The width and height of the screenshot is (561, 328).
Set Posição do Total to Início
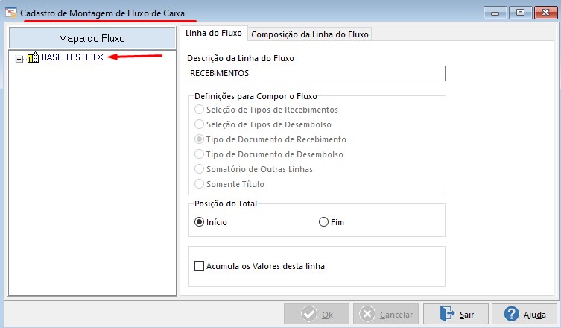tap(199, 222)
